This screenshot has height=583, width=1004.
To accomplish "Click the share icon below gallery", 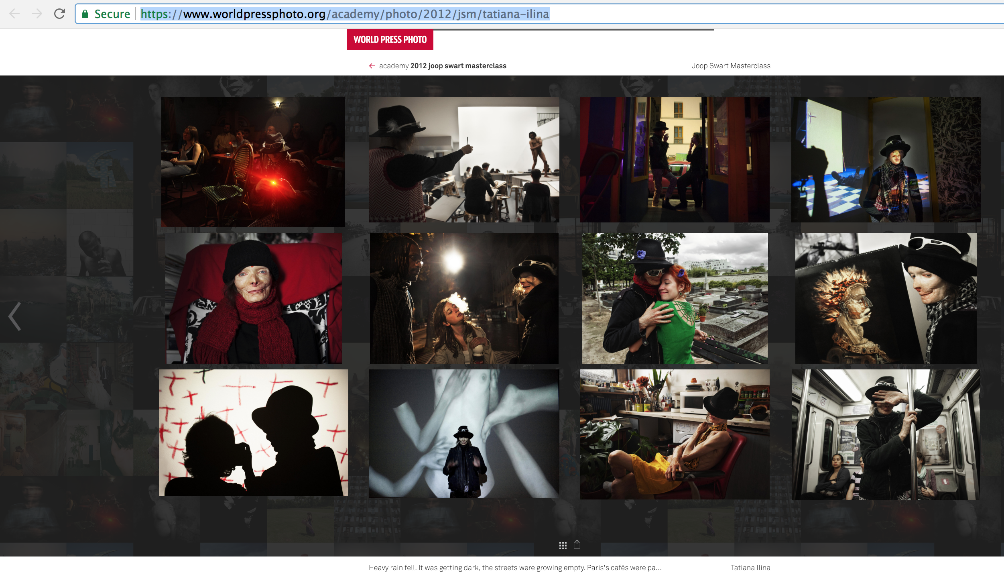I will click(577, 544).
